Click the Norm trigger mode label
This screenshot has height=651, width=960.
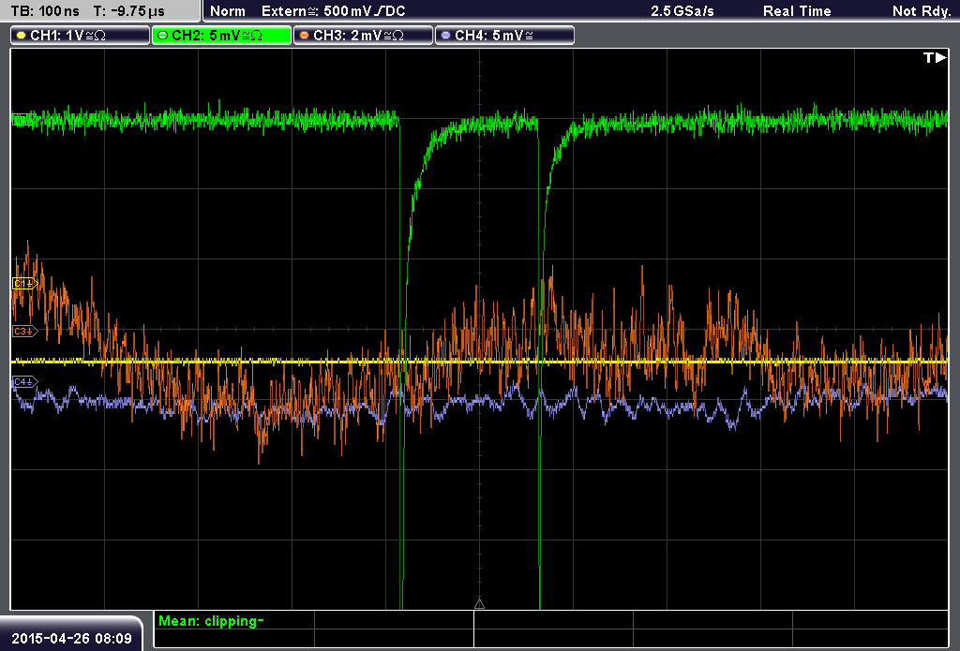pyautogui.click(x=228, y=11)
